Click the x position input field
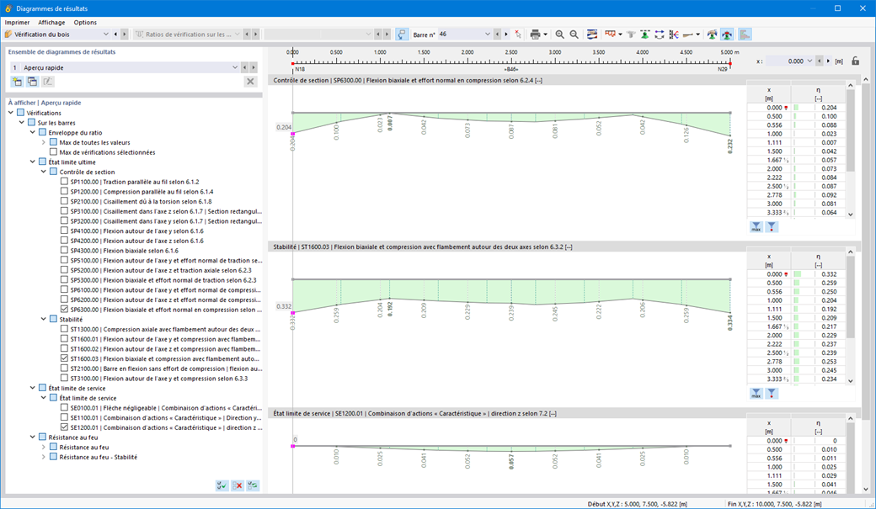The height and width of the screenshot is (509, 876). (786, 61)
